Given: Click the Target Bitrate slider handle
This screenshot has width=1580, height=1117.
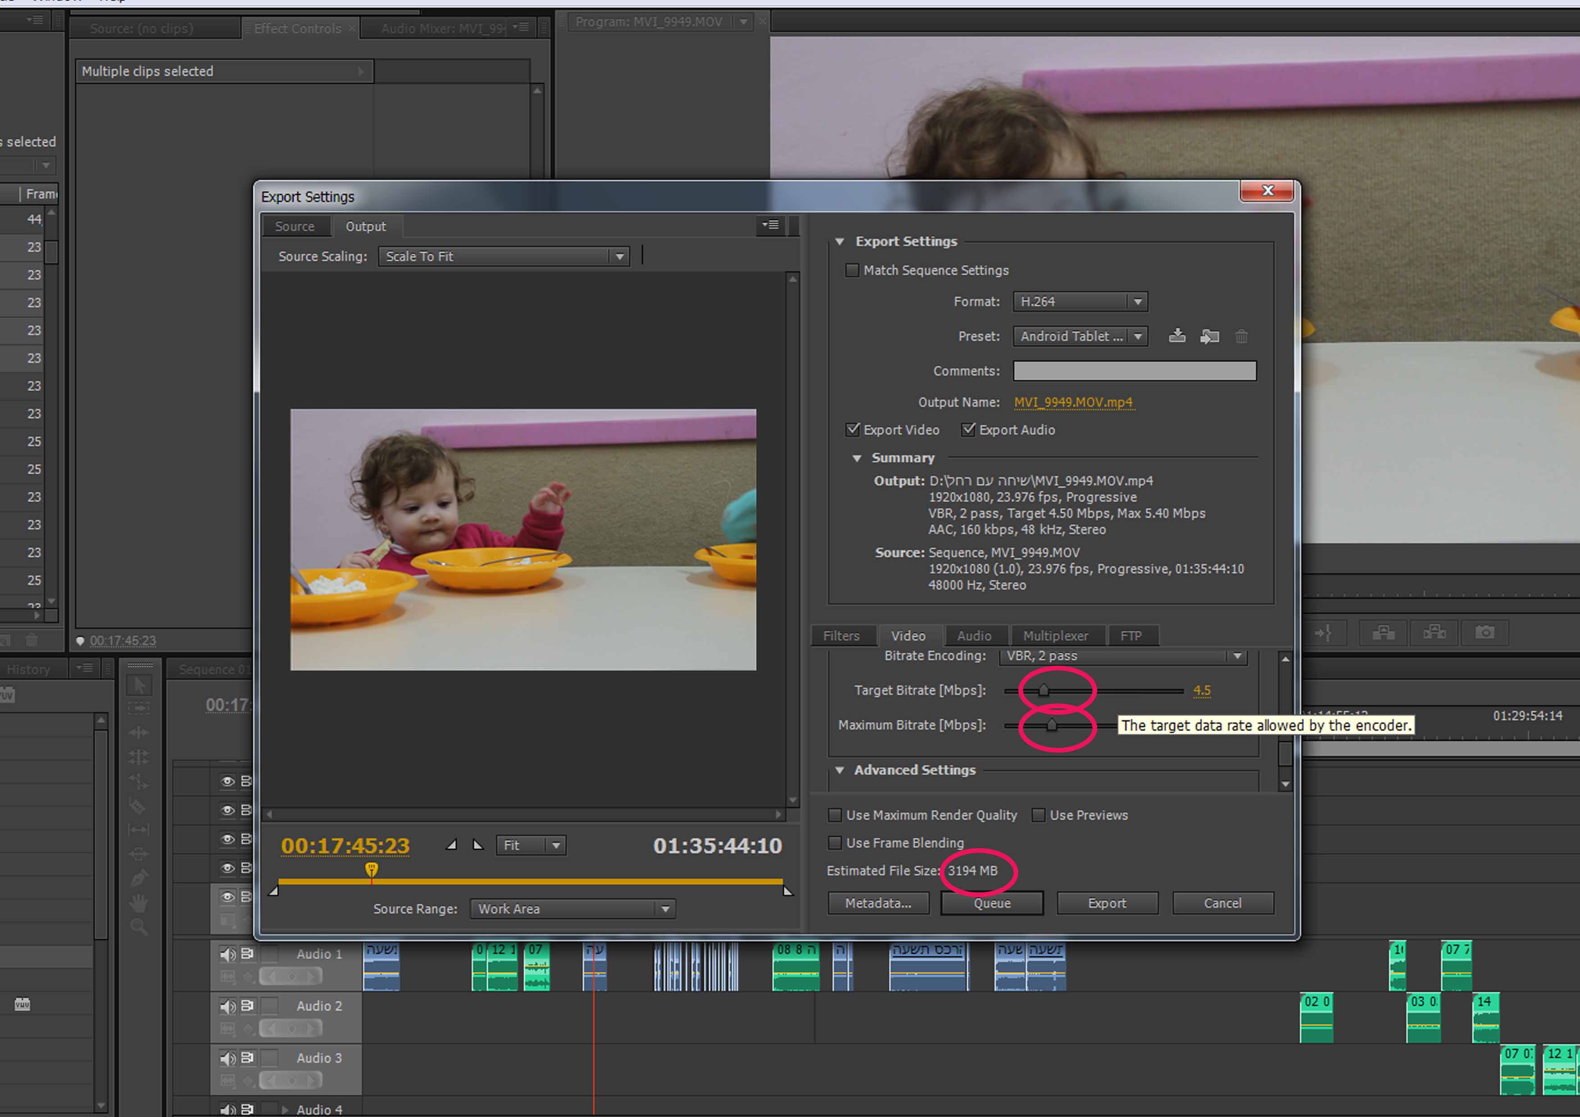Looking at the screenshot, I should [1043, 690].
